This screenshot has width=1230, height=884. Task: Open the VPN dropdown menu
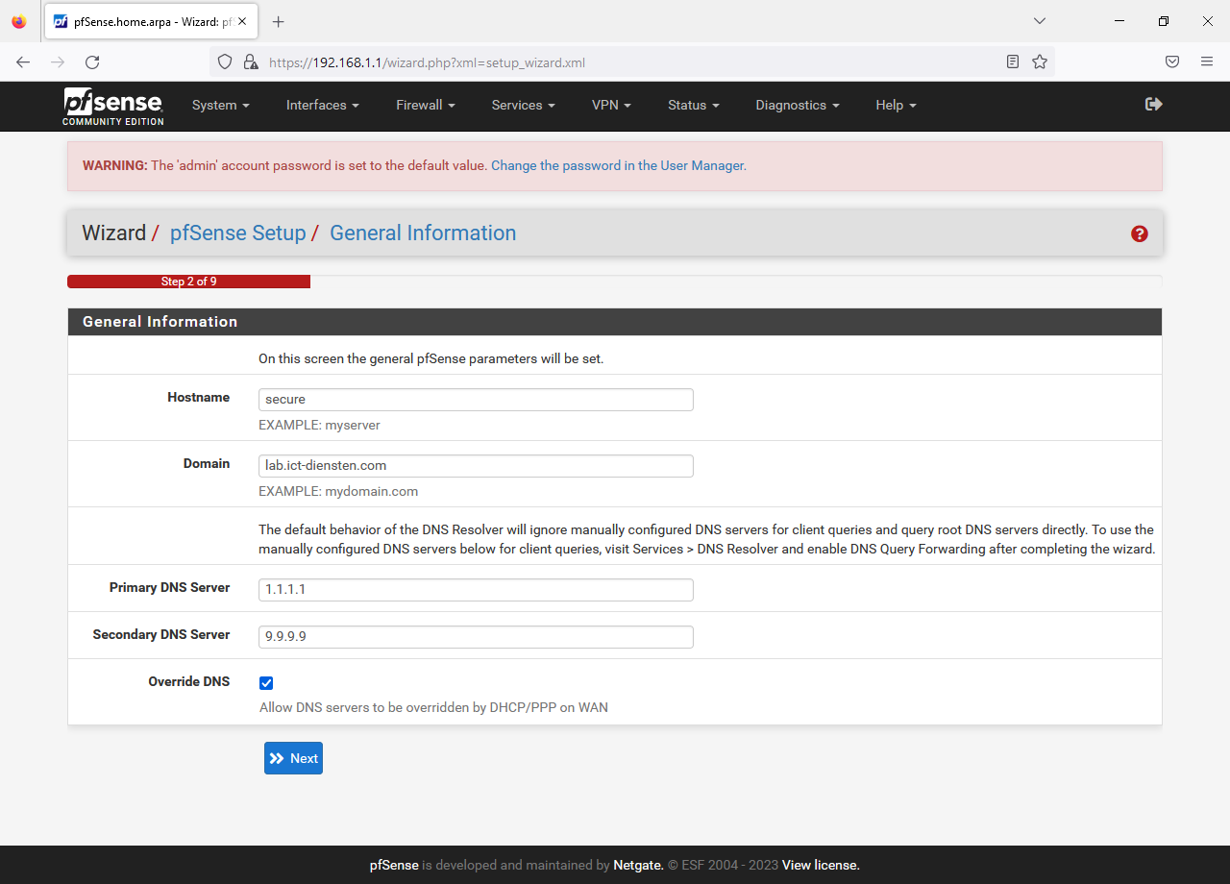click(x=611, y=106)
